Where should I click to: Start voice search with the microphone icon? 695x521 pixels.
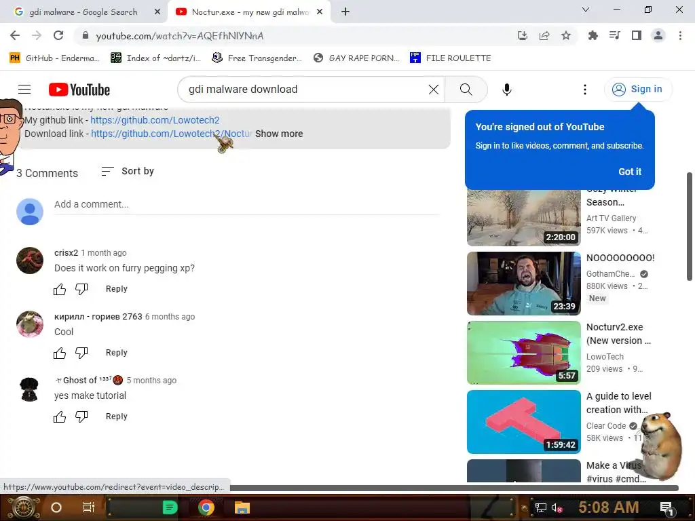[506, 90]
